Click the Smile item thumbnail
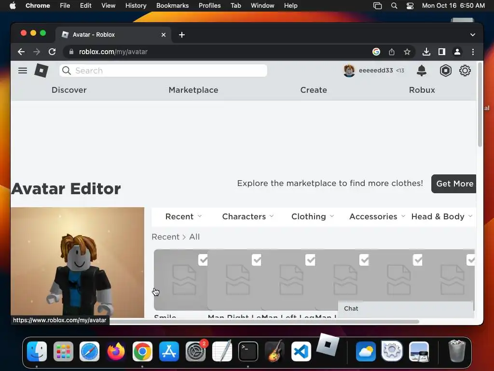Screen dimensions: 494x371 tap(180, 280)
